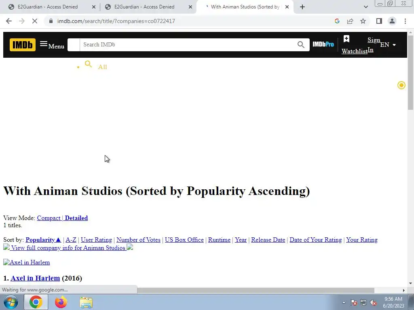Click the horizontal scrollbar thumb
The width and height of the screenshot is (414, 310).
[256, 291]
